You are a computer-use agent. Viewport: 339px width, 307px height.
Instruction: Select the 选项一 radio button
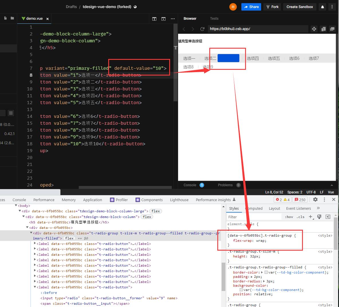pyautogui.click(x=189, y=58)
